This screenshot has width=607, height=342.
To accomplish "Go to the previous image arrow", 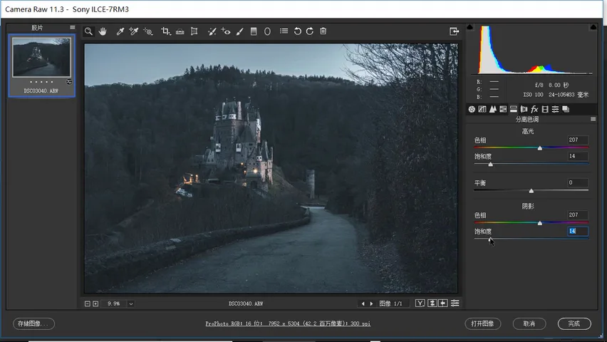I will point(363,304).
